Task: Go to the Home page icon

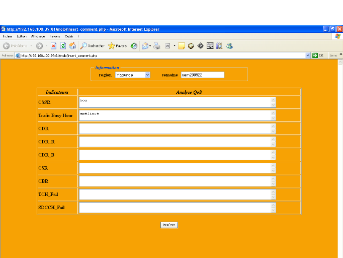Action: (72, 45)
